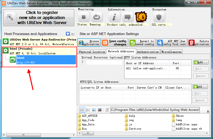Open the Services folder
This screenshot has height=139, width=213.
click(x=133, y=129)
